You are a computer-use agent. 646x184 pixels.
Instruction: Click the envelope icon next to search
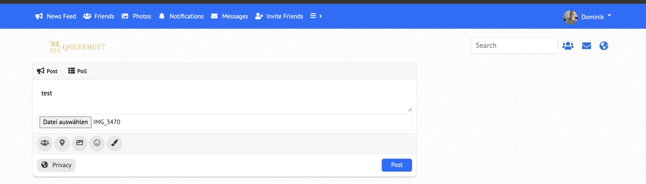tap(586, 46)
